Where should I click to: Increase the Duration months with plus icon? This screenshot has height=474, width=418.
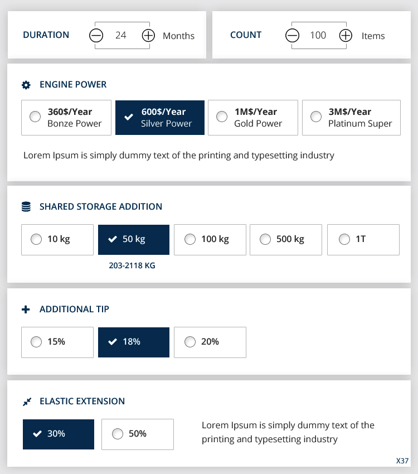148,36
